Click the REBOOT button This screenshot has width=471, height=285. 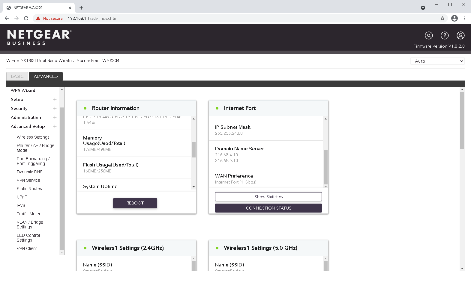(x=135, y=203)
